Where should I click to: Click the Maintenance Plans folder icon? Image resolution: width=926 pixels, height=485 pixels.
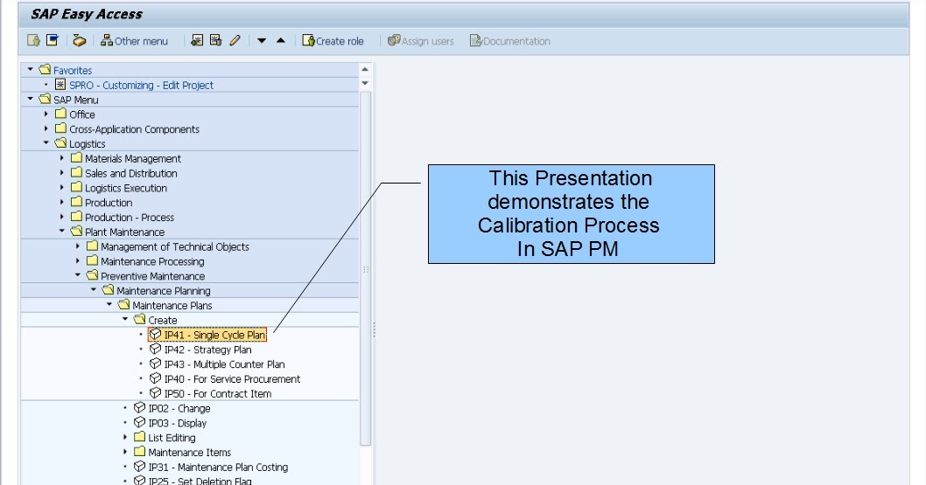pyautogui.click(x=123, y=305)
